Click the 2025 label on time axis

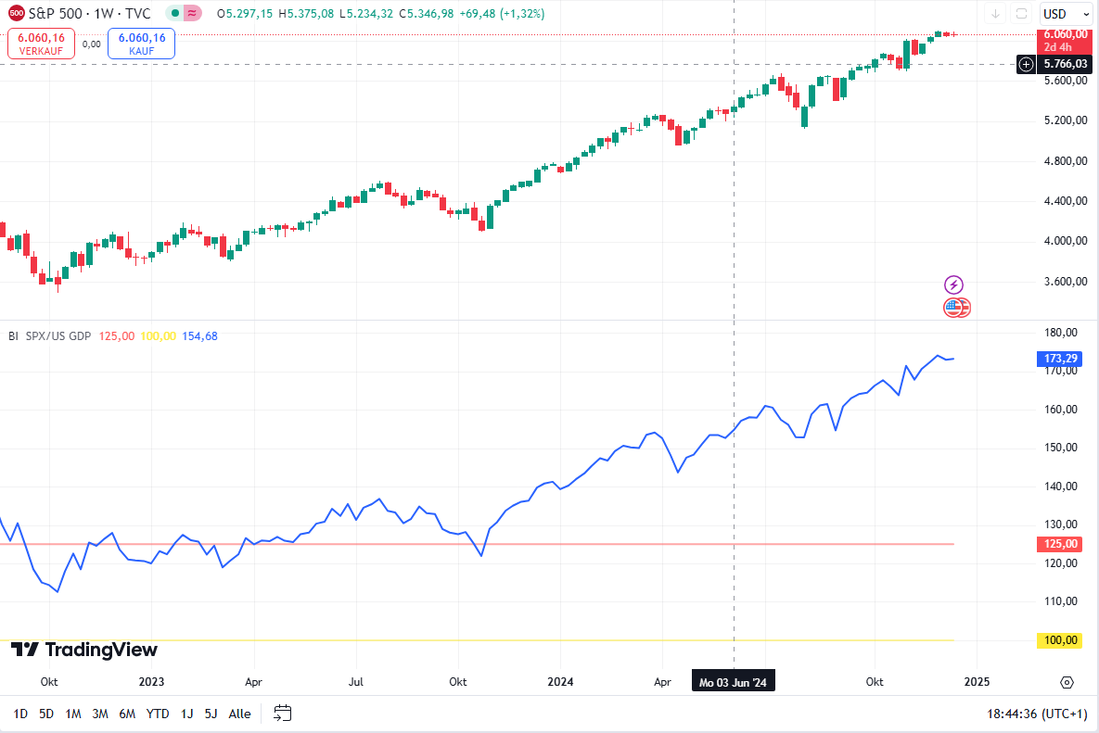click(x=978, y=682)
